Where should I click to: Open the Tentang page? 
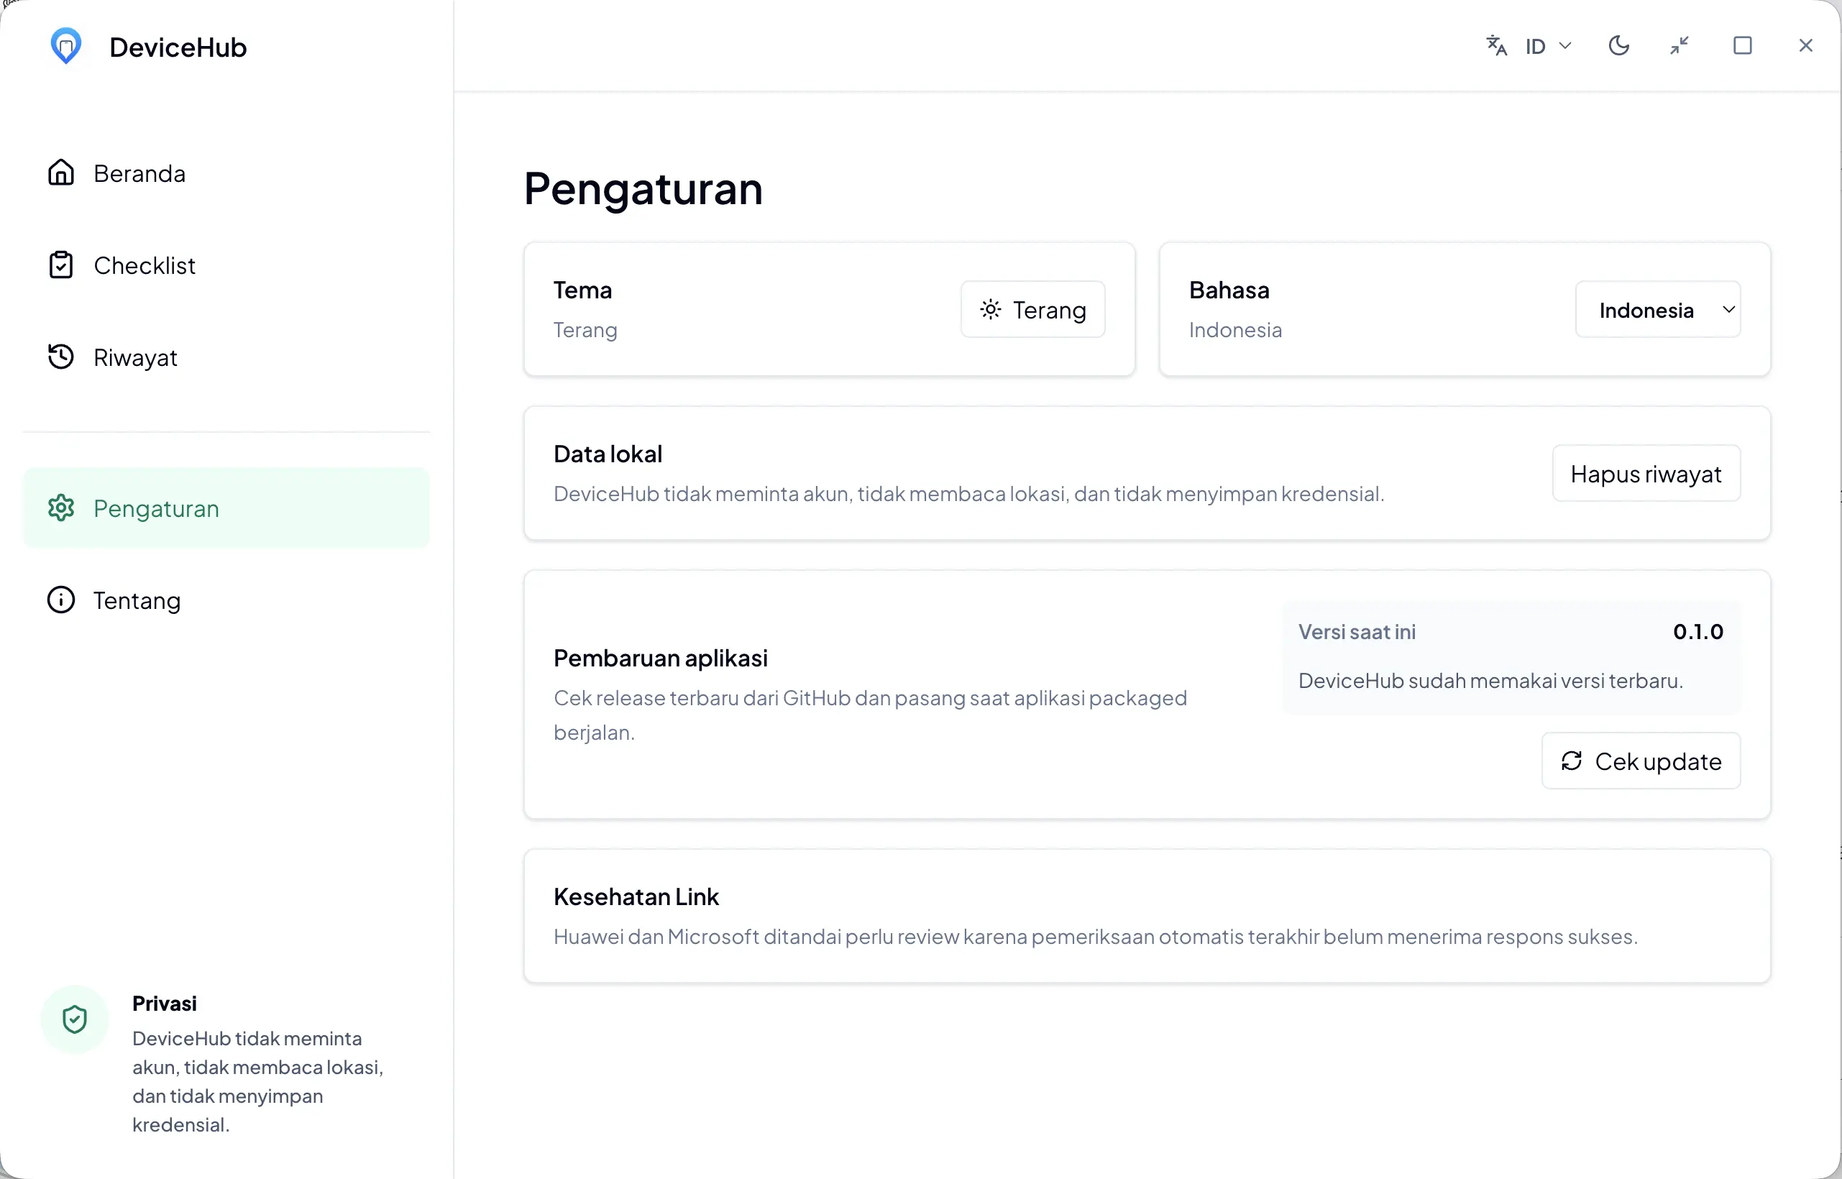[226, 600]
